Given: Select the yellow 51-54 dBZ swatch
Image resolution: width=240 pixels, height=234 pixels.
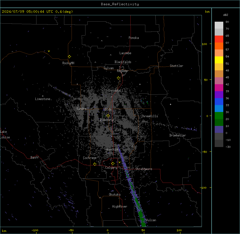Looking at the screenshot, I should click(x=219, y=60).
